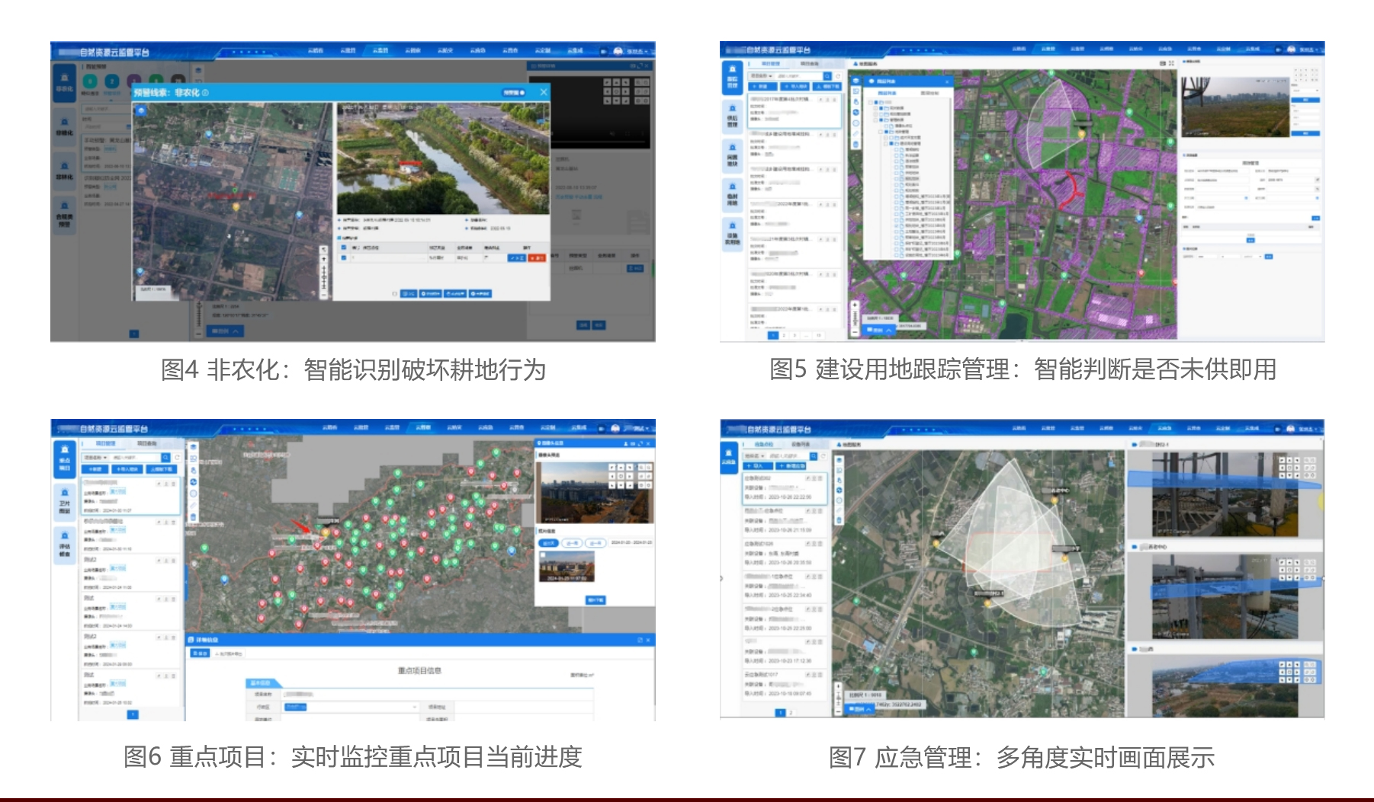
Task: Switch to 项目查询 tab in Figure 6
Action: tap(146, 443)
